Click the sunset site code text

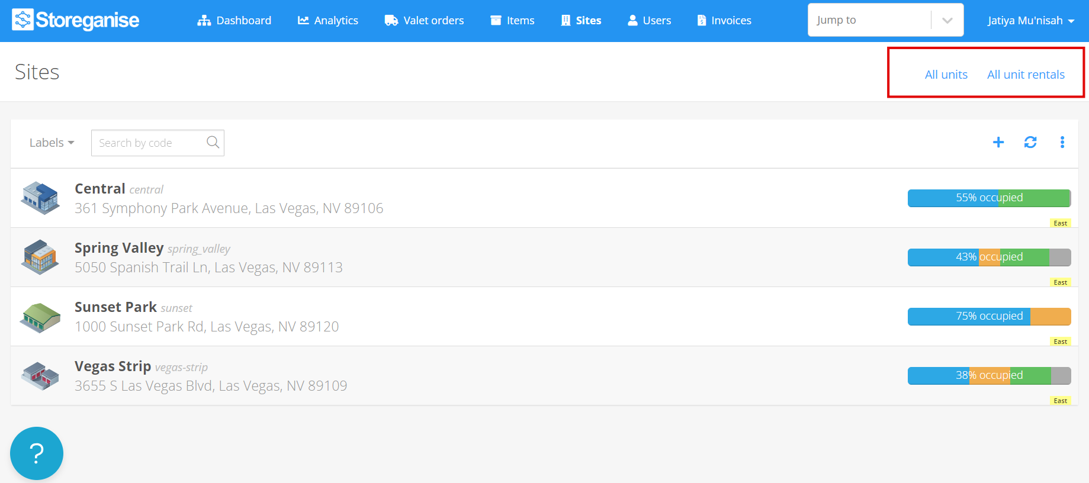pyautogui.click(x=176, y=308)
